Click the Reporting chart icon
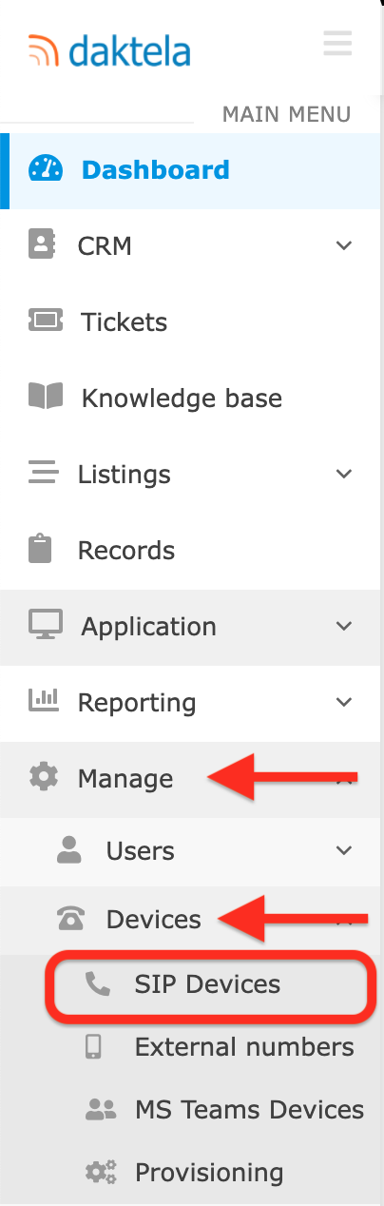Screen dimensions: 384x1206 coord(44,701)
